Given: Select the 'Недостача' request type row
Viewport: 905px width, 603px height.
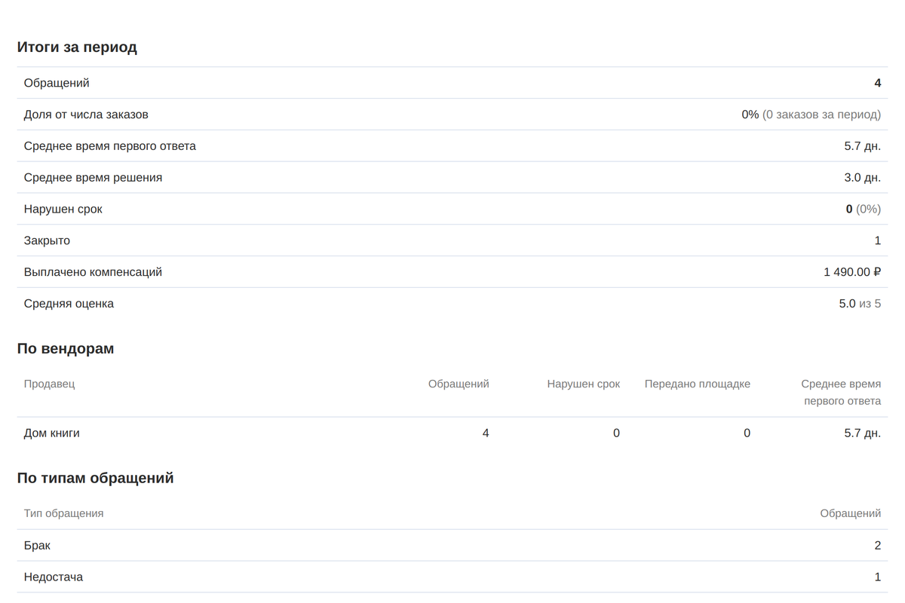Looking at the screenshot, I should click(452, 577).
